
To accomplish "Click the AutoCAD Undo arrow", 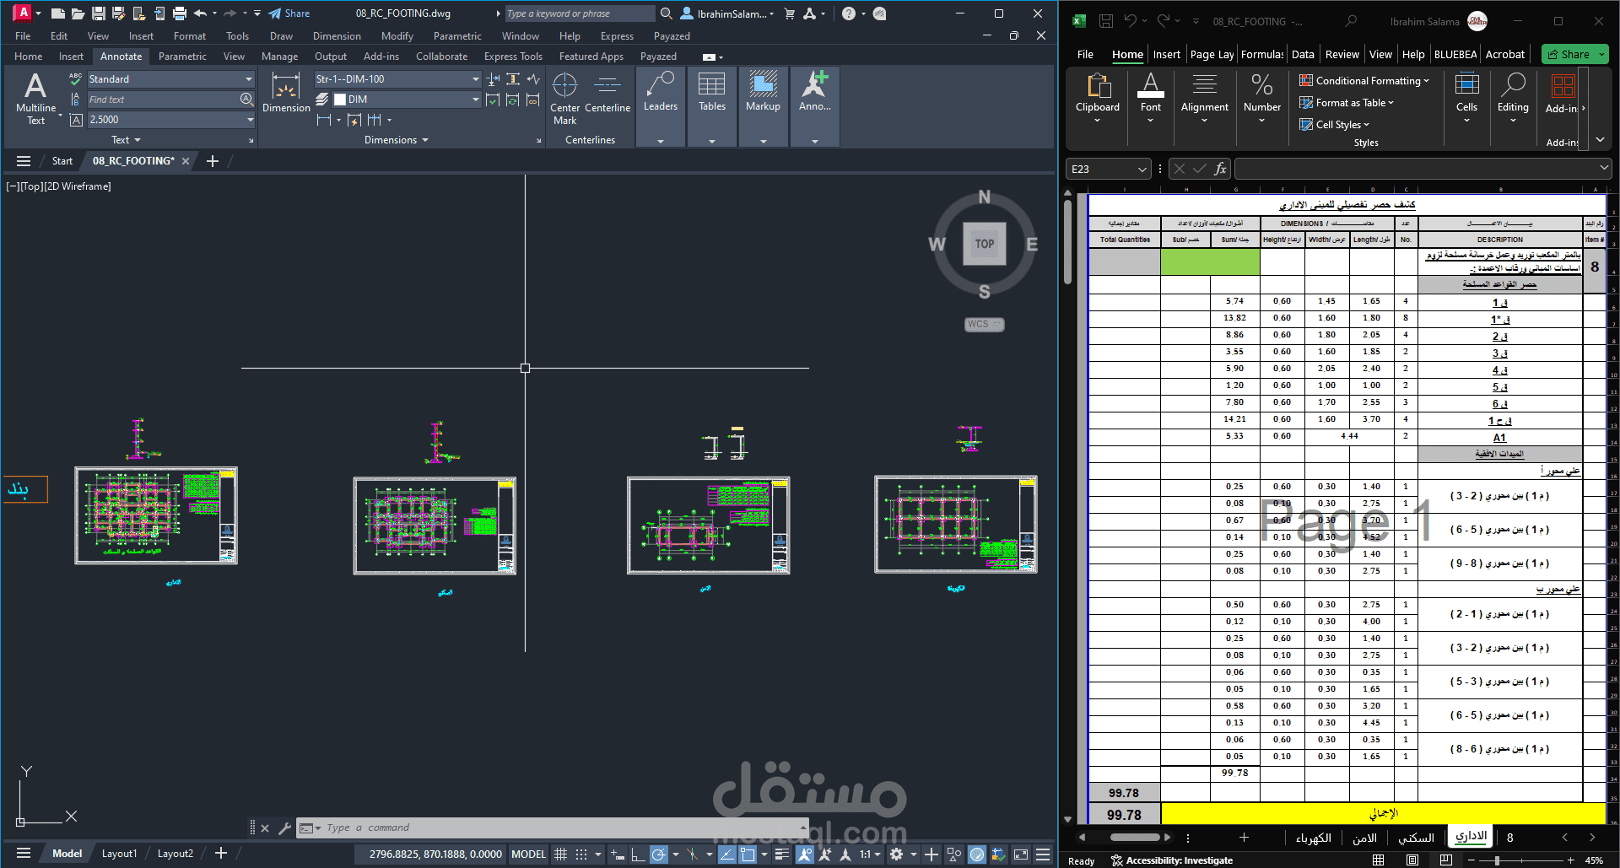I will click(x=200, y=13).
